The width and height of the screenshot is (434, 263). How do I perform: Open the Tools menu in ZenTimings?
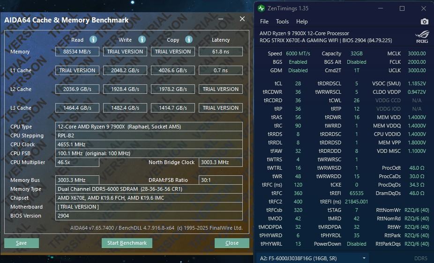tap(282, 22)
